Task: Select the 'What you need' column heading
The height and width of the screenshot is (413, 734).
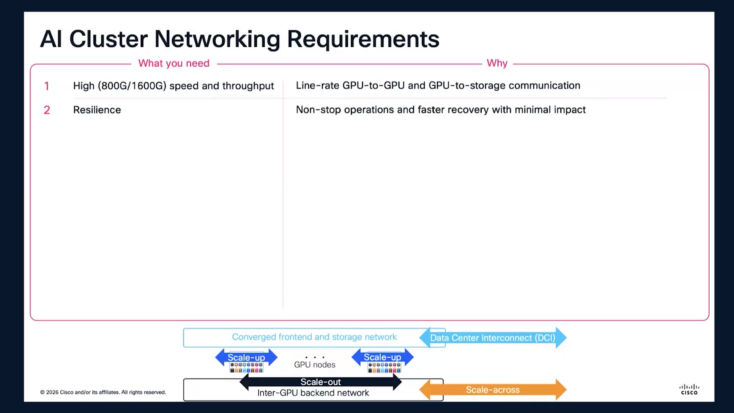Action: point(174,63)
